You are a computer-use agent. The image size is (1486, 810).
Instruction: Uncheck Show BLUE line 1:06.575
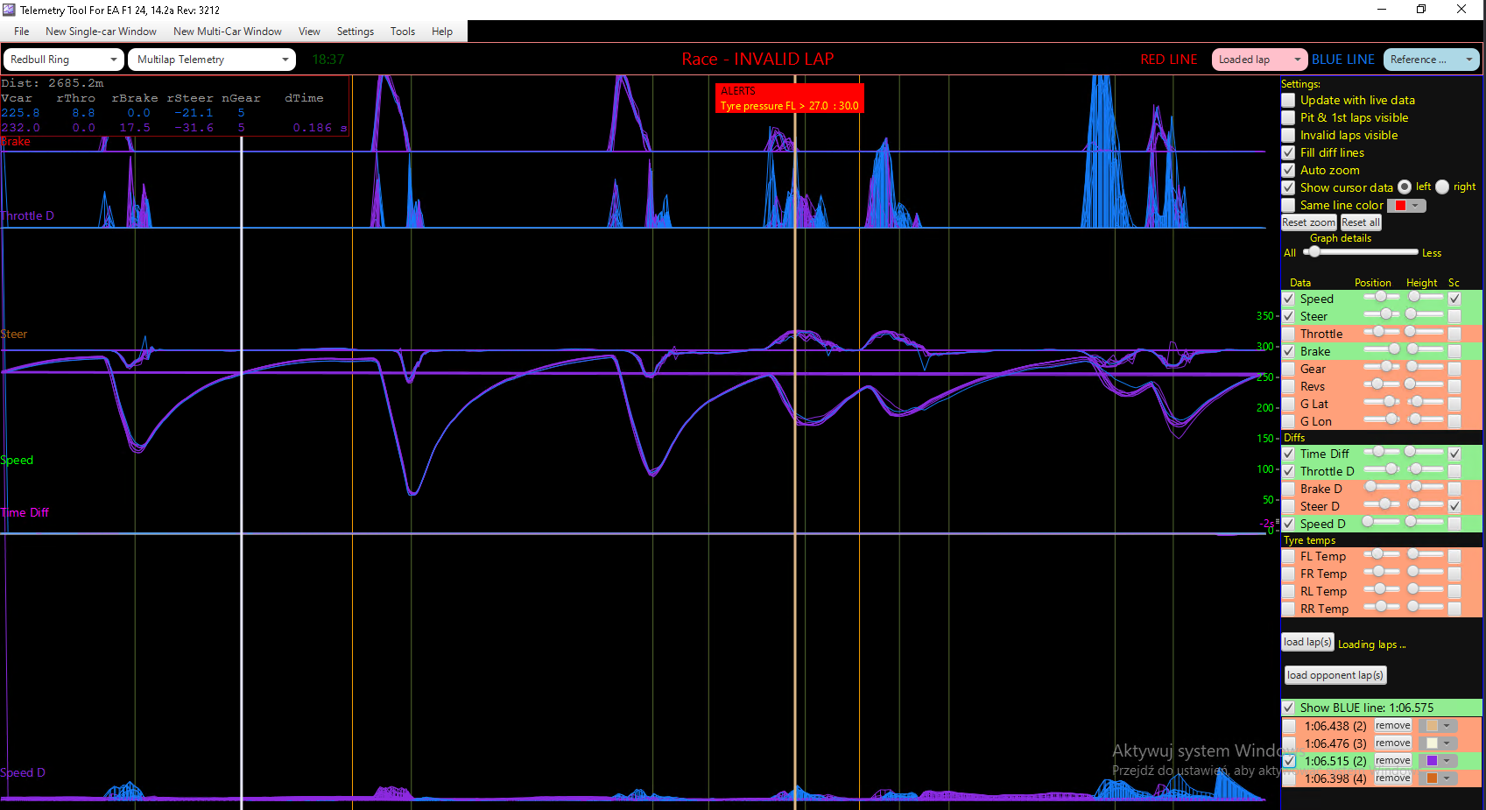tap(1288, 708)
